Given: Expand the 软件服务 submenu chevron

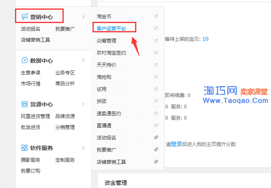Looking at the screenshot, I should pos(83,148).
